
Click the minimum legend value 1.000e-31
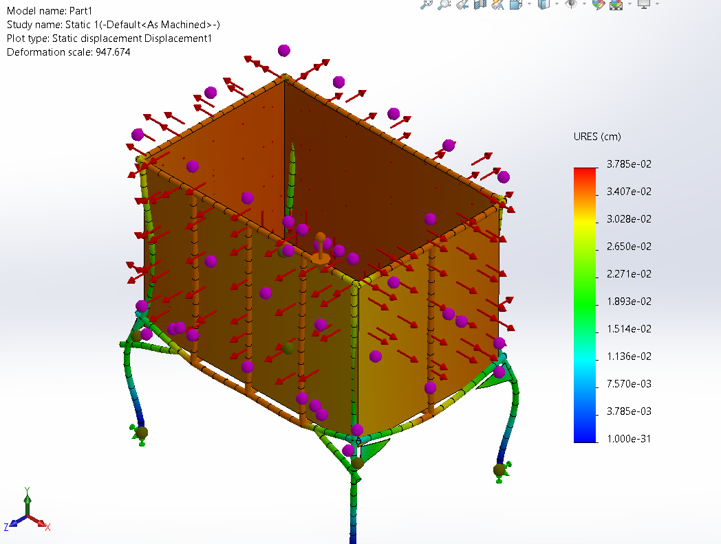click(629, 439)
